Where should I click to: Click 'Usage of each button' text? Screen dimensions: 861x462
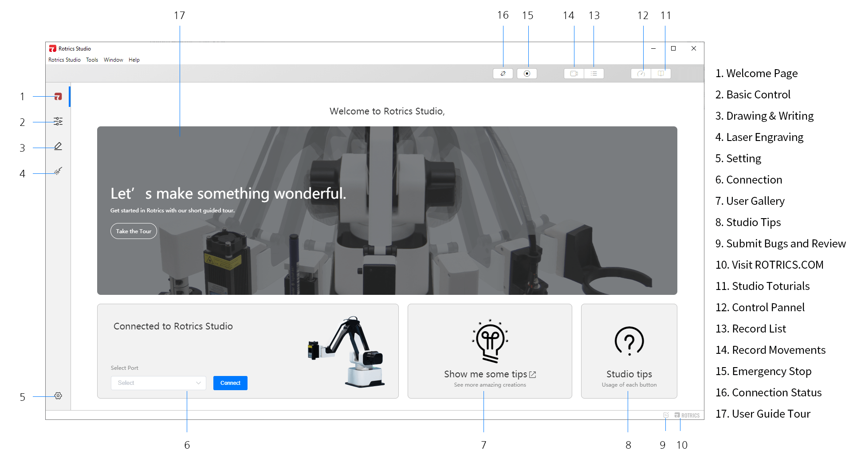tap(629, 385)
